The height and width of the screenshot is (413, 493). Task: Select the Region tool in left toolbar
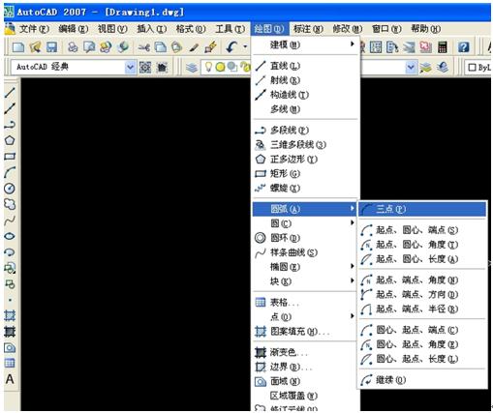[x=10, y=347]
